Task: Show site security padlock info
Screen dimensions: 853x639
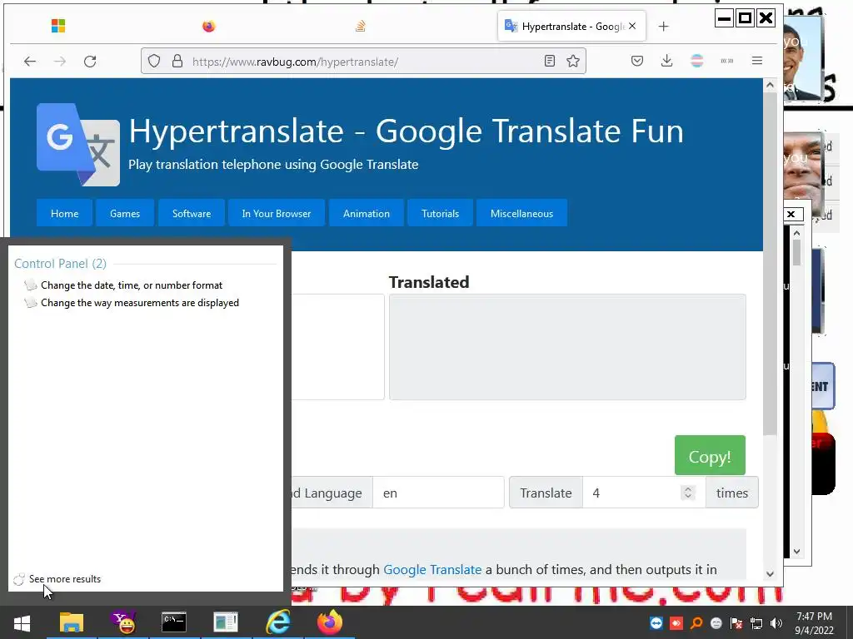Action: 177,61
